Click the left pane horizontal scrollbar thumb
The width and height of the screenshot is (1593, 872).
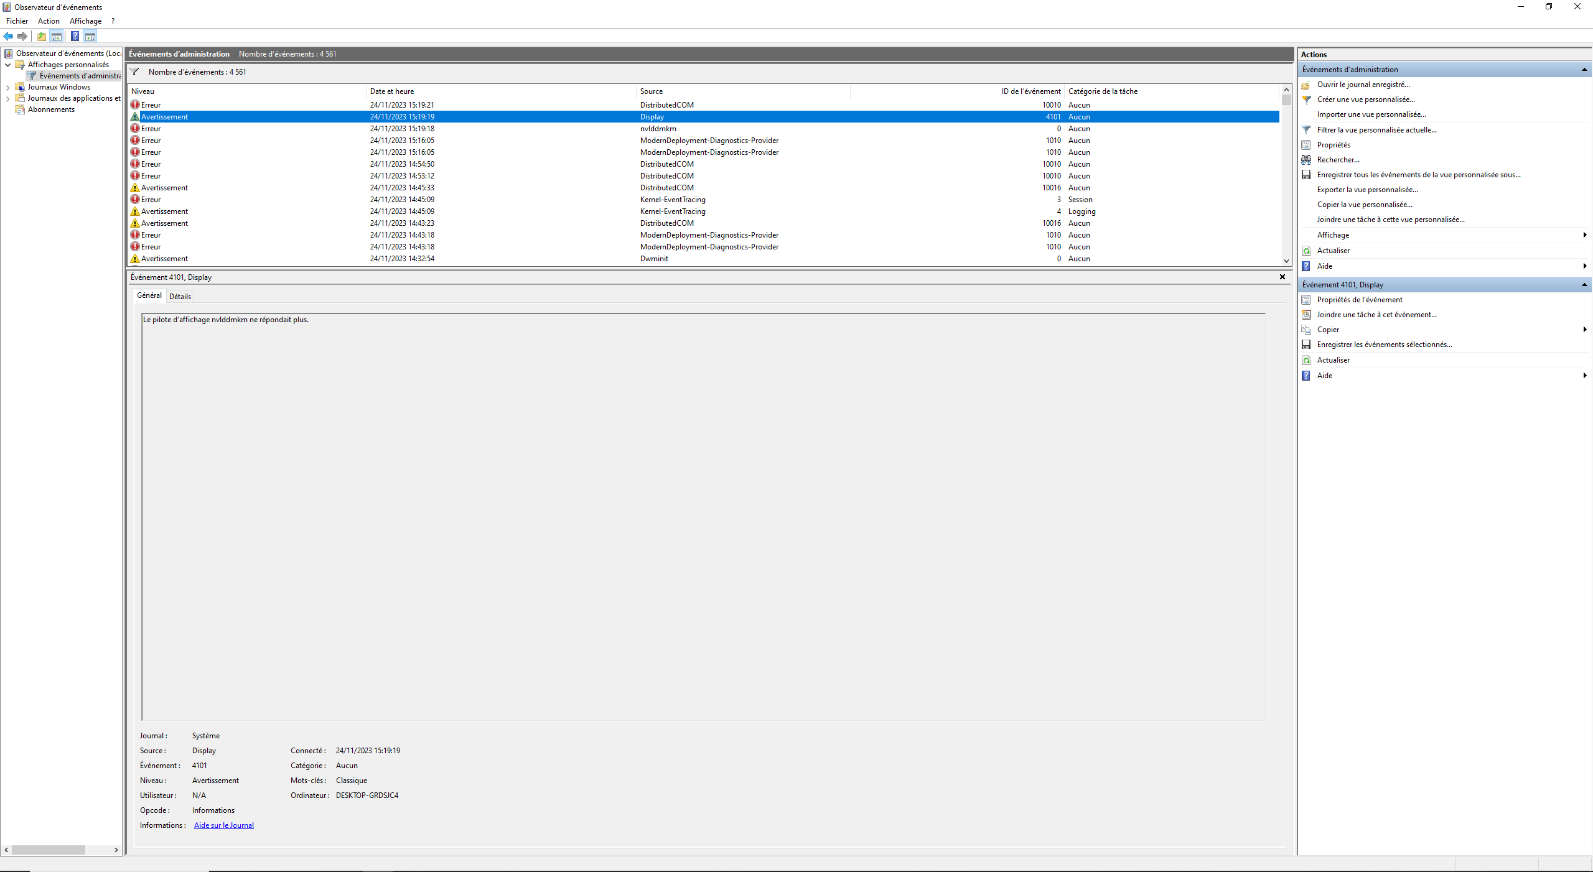point(48,850)
